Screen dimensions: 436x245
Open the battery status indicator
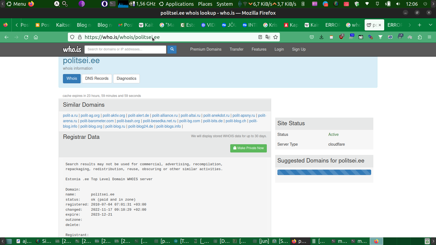tap(388, 4)
